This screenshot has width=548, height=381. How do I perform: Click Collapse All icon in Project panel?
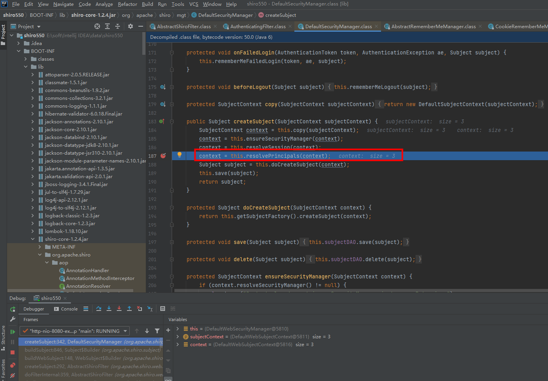[x=118, y=26]
